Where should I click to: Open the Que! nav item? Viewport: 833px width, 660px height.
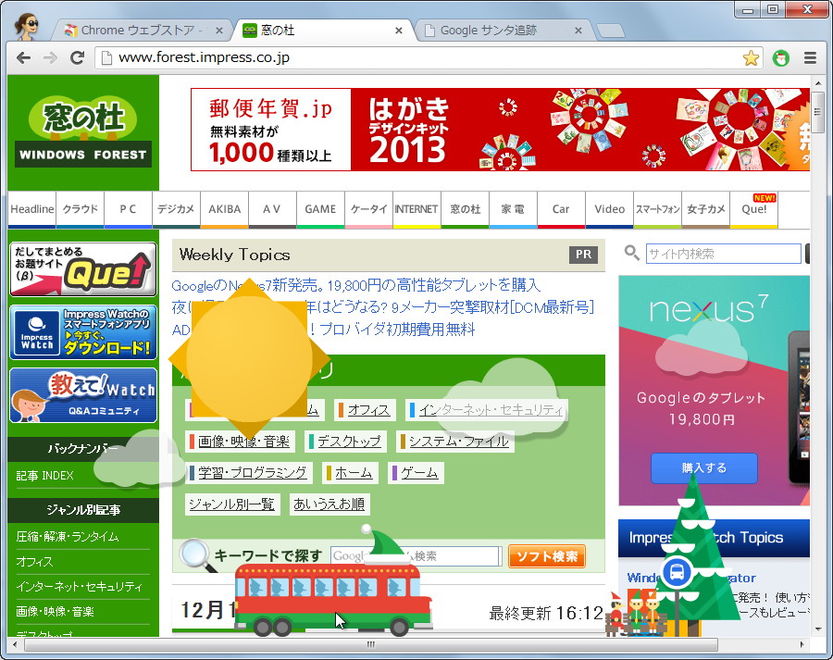point(753,209)
